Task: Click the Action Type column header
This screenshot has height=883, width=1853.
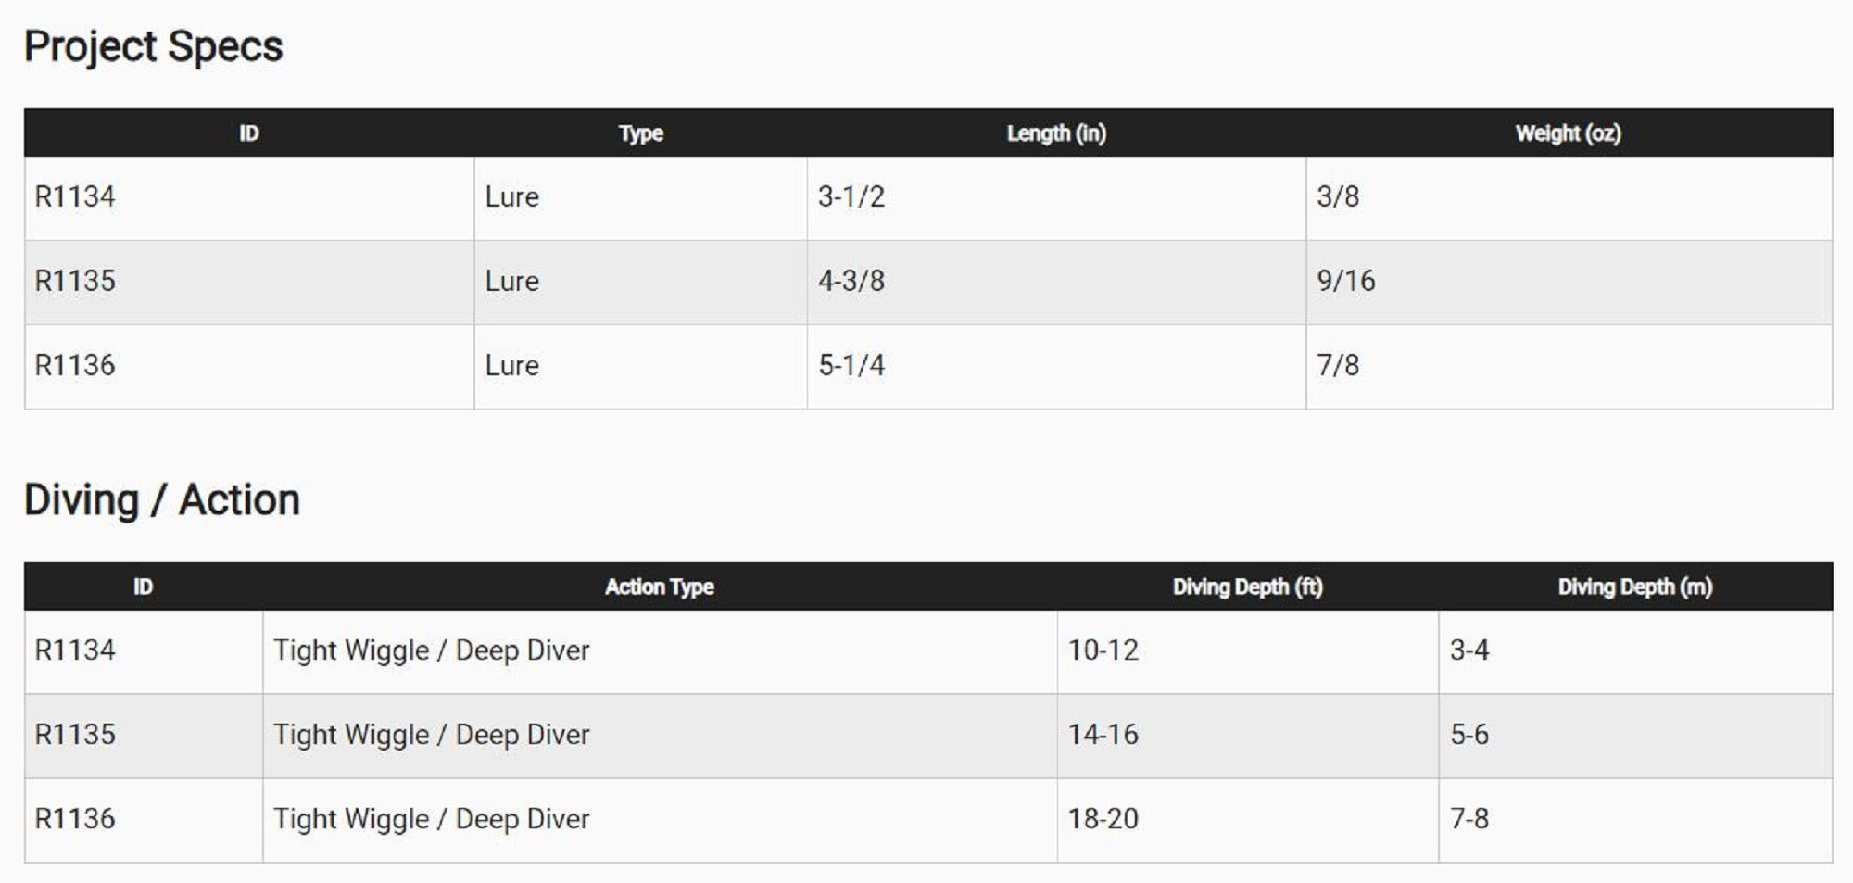Action: point(659,587)
